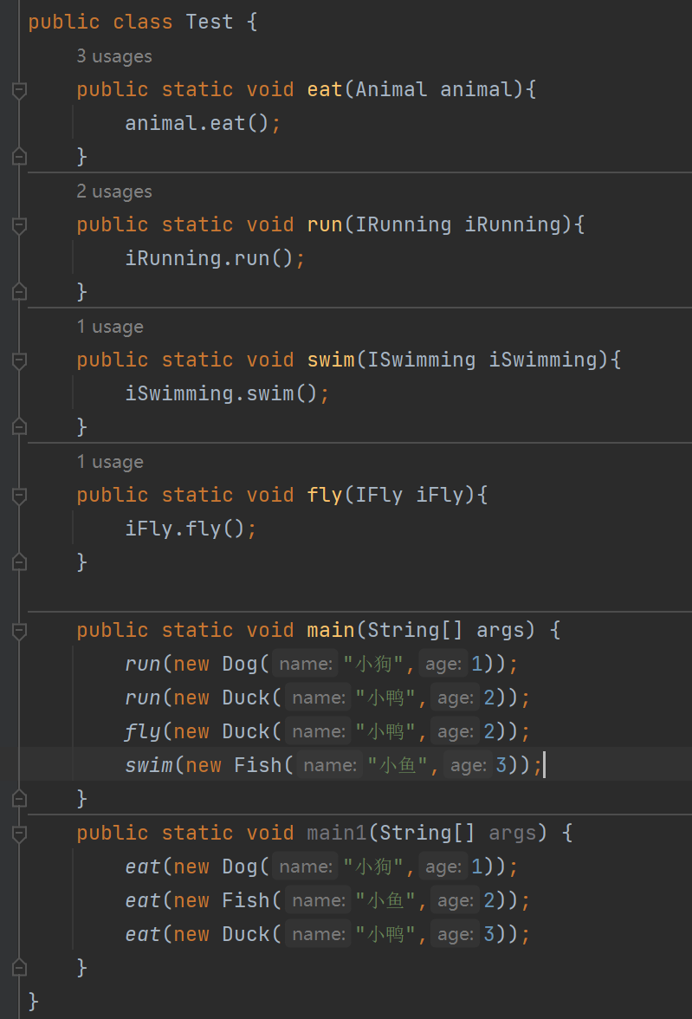Click Fish in the swim(new Fish line
692x1019 pixels.
(x=258, y=766)
